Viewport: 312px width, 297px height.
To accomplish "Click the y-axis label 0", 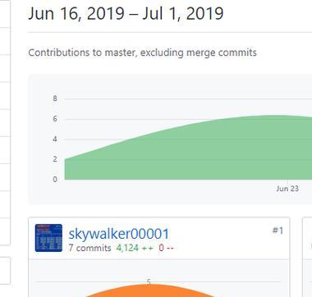I will tap(55, 180).
